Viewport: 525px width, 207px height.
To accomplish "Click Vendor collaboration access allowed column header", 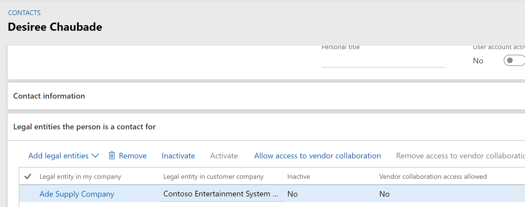I will pyautogui.click(x=433, y=177).
